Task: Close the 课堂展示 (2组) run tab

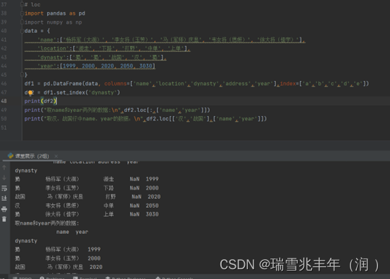Action: (x=56, y=156)
